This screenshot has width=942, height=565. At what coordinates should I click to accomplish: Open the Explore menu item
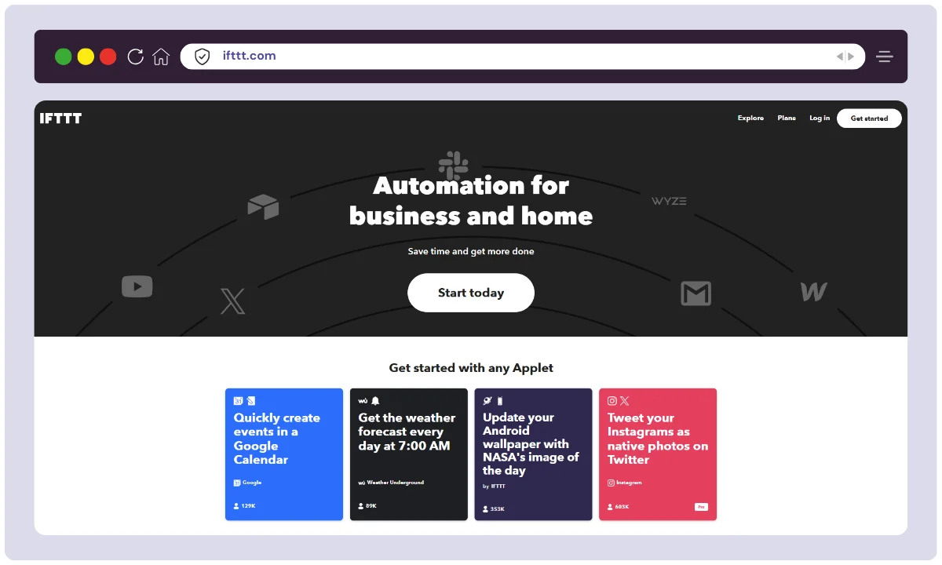[750, 118]
